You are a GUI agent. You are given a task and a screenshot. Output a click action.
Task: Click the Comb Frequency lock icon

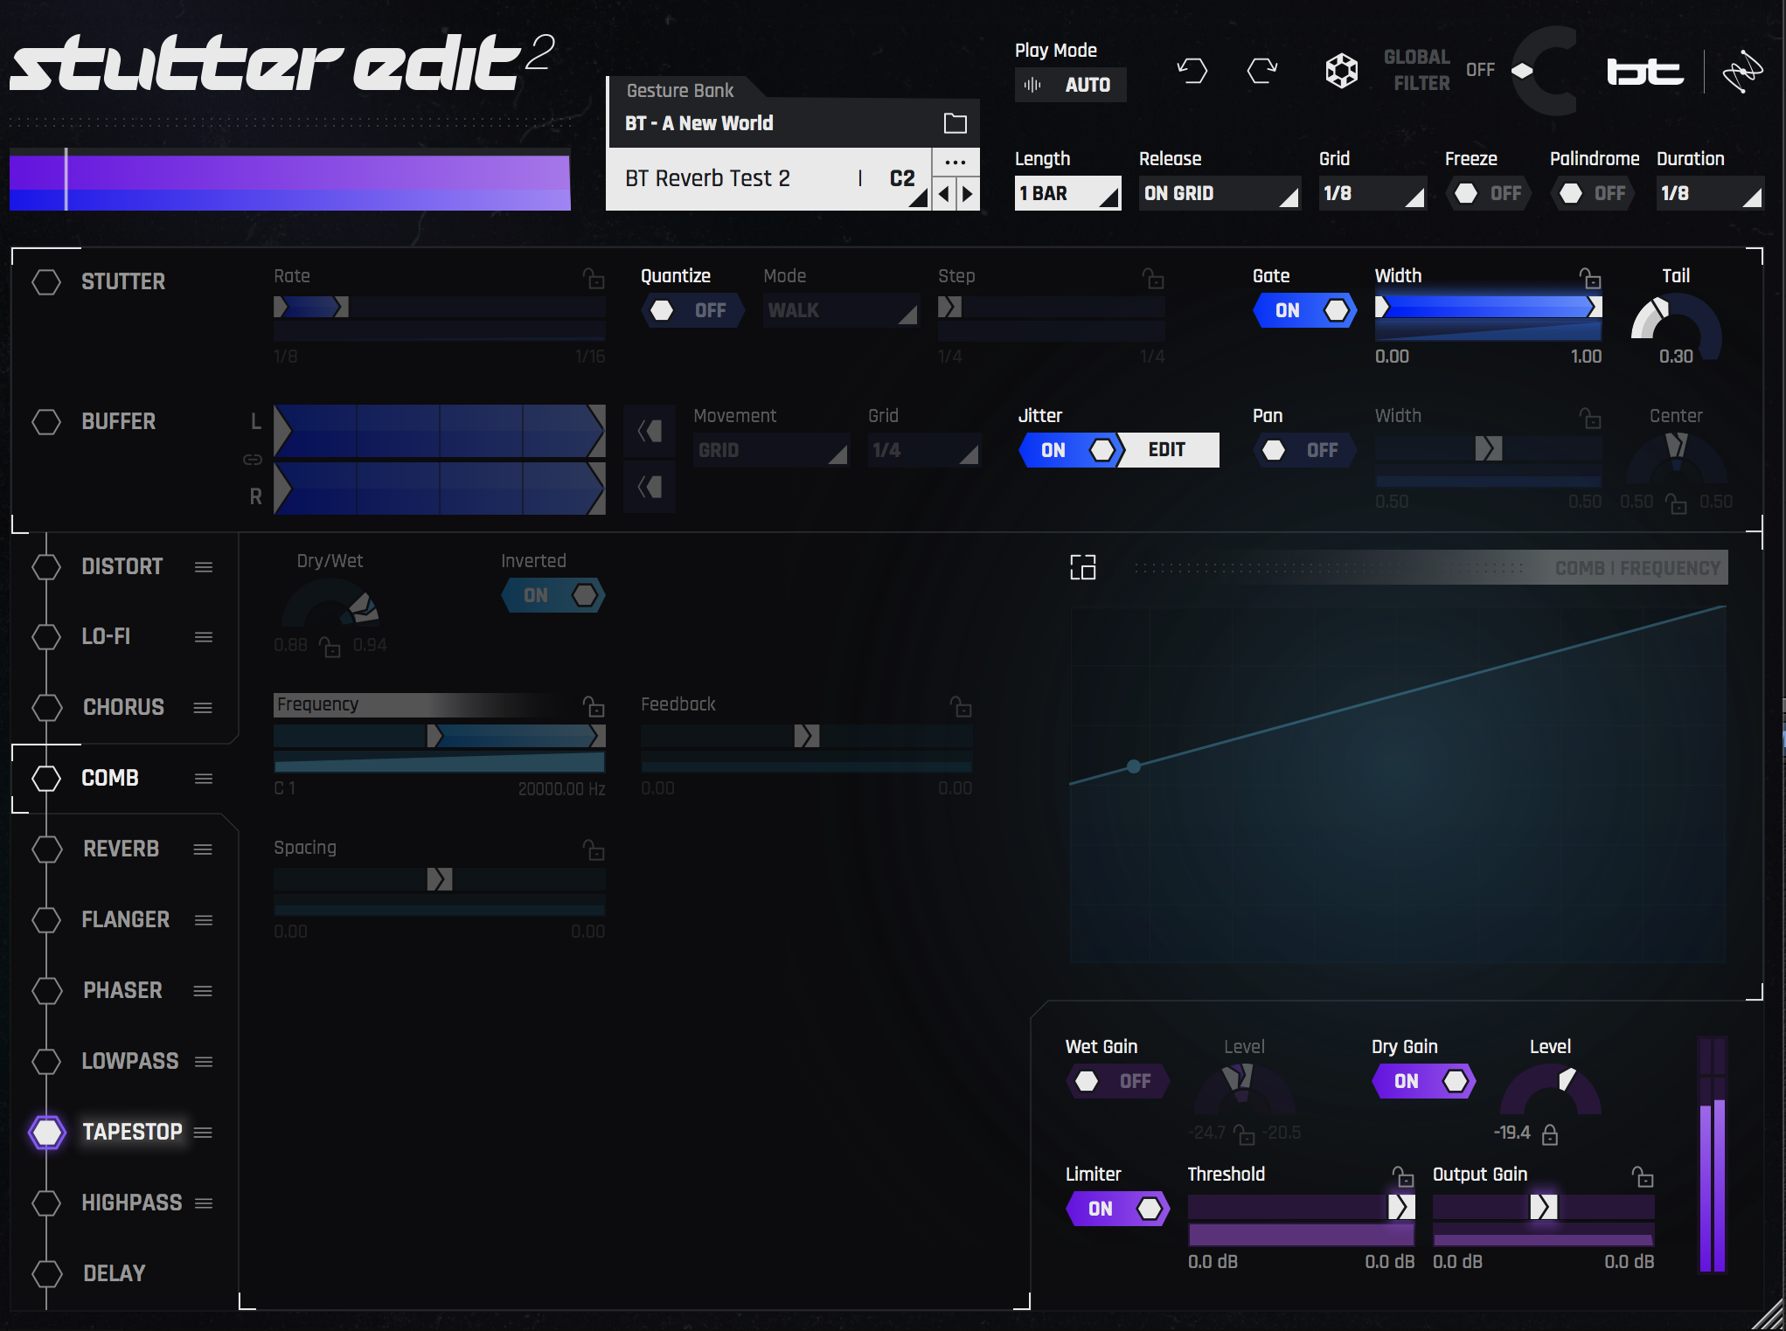(594, 706)
